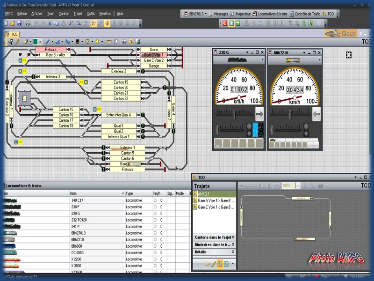Toggle the signal circle for BB427013 row
The height and width of the screenshot is (281, 374).
click(155, 233)
